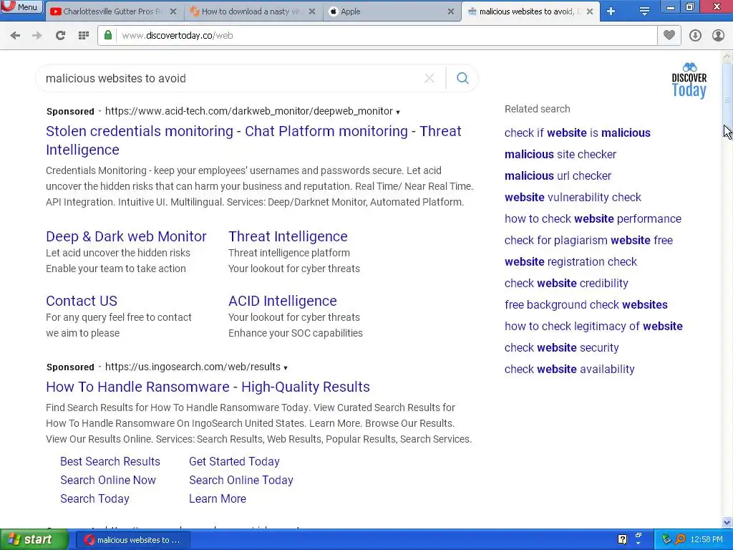Open Search Online Now link

point(108,480)
